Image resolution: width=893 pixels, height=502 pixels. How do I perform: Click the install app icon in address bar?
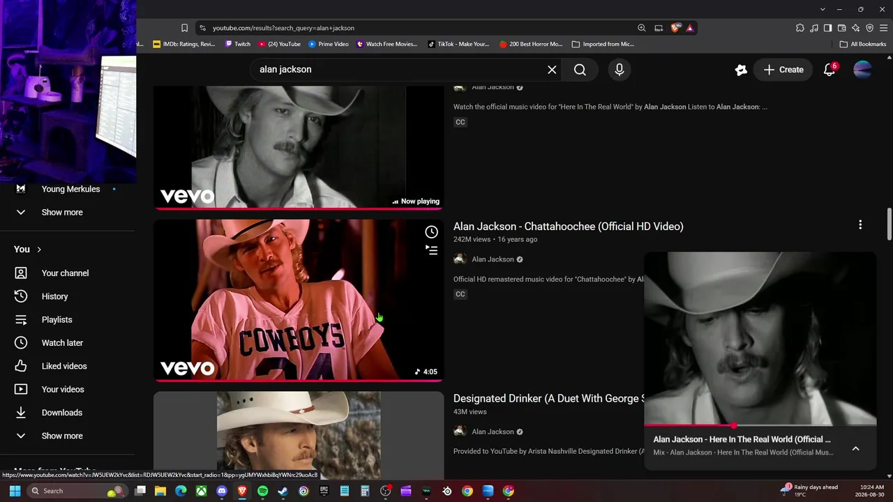[659, 28]
